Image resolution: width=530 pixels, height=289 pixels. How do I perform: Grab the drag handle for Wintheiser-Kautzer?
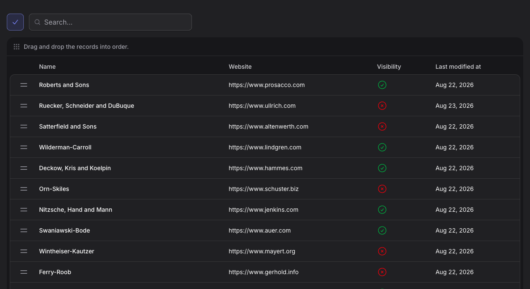coord(24,251)
